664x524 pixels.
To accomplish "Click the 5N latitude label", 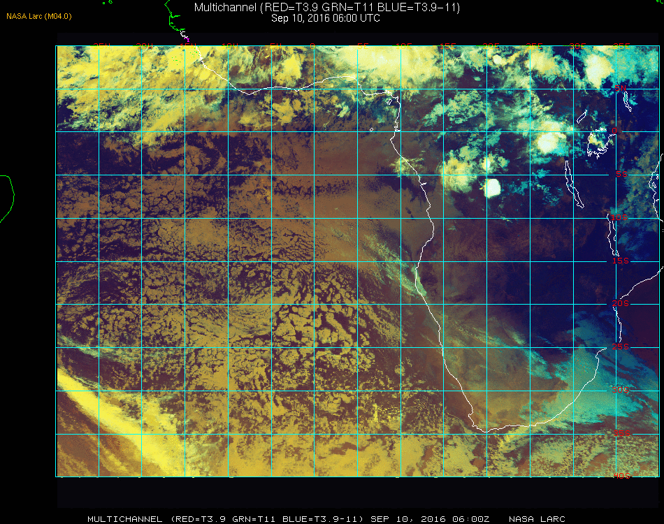I will (621, 88).
